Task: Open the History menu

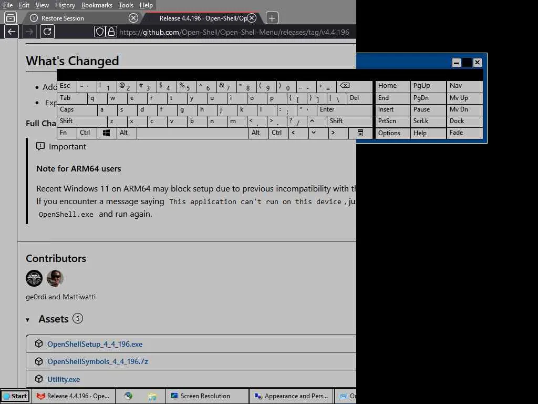Action: click(65, 5)
